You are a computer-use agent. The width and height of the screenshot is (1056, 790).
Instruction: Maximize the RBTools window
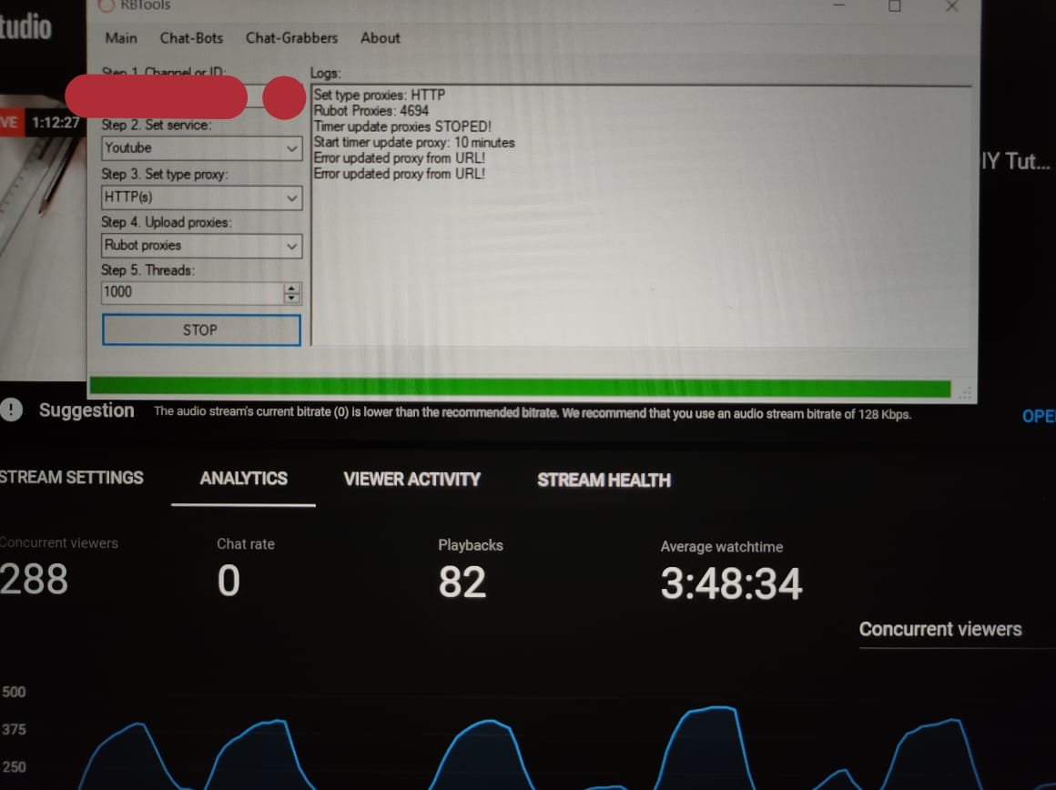tap(894, 6)
